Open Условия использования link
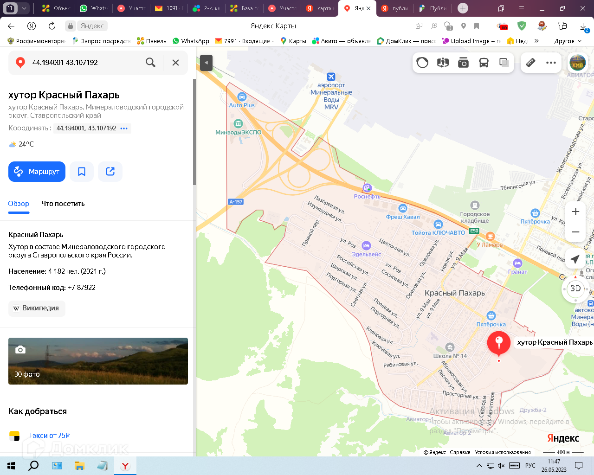 click(503, 452)
